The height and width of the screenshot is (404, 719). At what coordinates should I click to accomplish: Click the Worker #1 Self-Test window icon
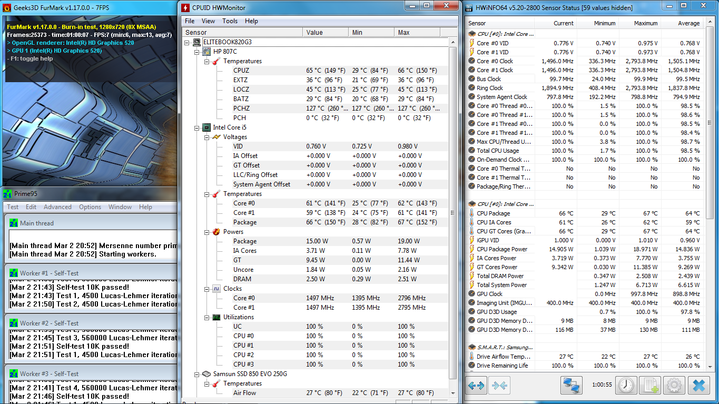(14, 273)
